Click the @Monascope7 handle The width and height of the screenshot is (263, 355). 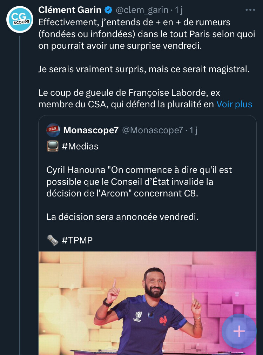153,130
